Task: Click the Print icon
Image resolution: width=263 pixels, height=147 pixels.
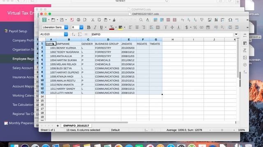Action: pos(78,20)
